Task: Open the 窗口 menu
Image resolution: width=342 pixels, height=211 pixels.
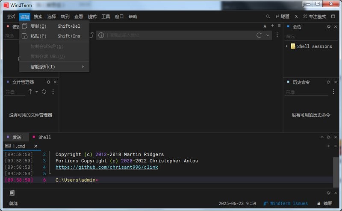Action: coord(119,17)
